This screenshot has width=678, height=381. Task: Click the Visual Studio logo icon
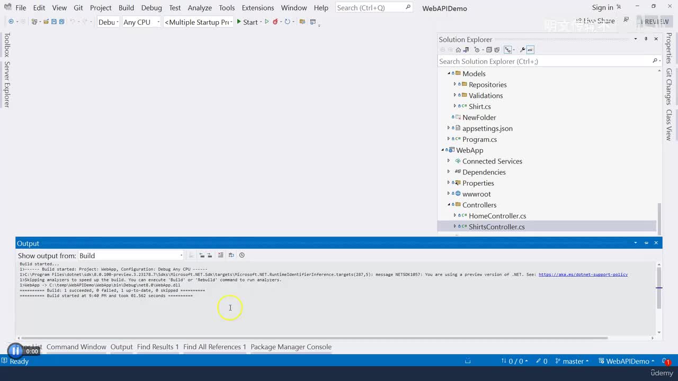click(7, 7)
